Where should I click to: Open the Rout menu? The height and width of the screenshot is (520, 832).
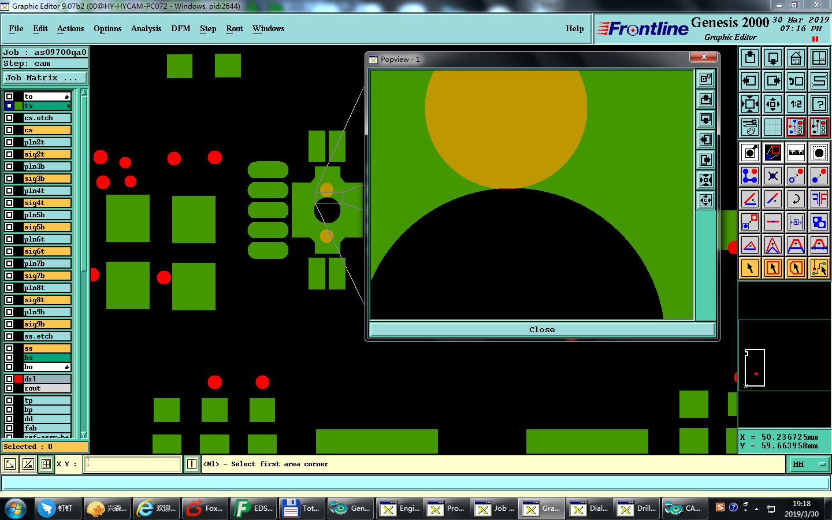pyautogui.click(x=235, y=28)
